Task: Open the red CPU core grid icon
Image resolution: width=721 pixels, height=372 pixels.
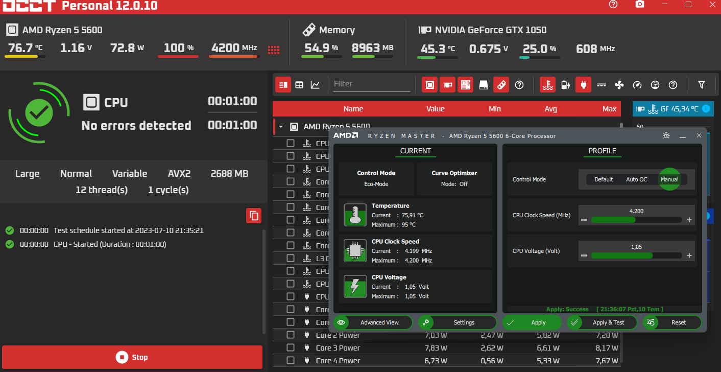Action: 274,50
